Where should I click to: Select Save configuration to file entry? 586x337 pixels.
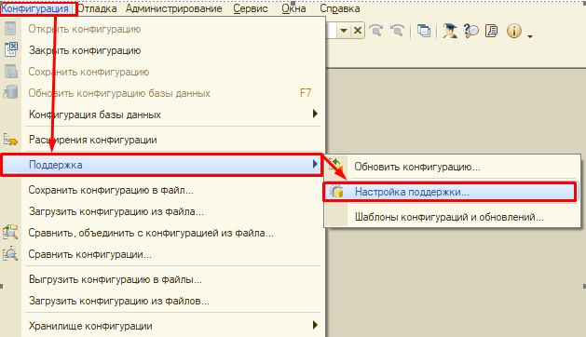(111, 190)
